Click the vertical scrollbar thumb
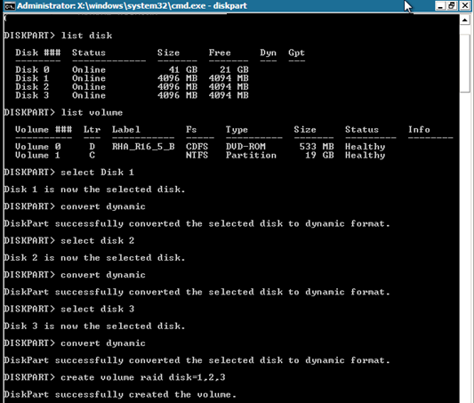 [465, 63]
